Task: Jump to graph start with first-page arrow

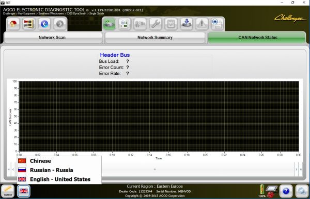Action: click(9, 170)
